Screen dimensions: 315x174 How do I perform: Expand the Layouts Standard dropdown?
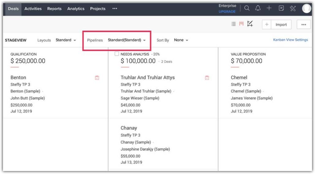pyautogui.click(x=66, y=40)
